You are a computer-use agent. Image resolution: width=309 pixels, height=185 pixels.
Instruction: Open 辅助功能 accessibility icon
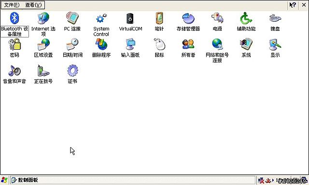pos(246,18)
